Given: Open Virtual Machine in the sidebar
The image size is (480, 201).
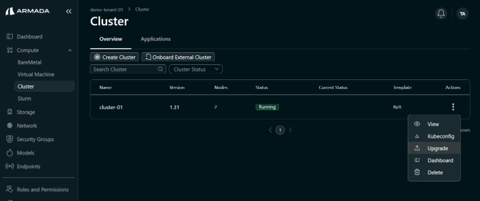Looking at the screenshot, I should (36, 74).
